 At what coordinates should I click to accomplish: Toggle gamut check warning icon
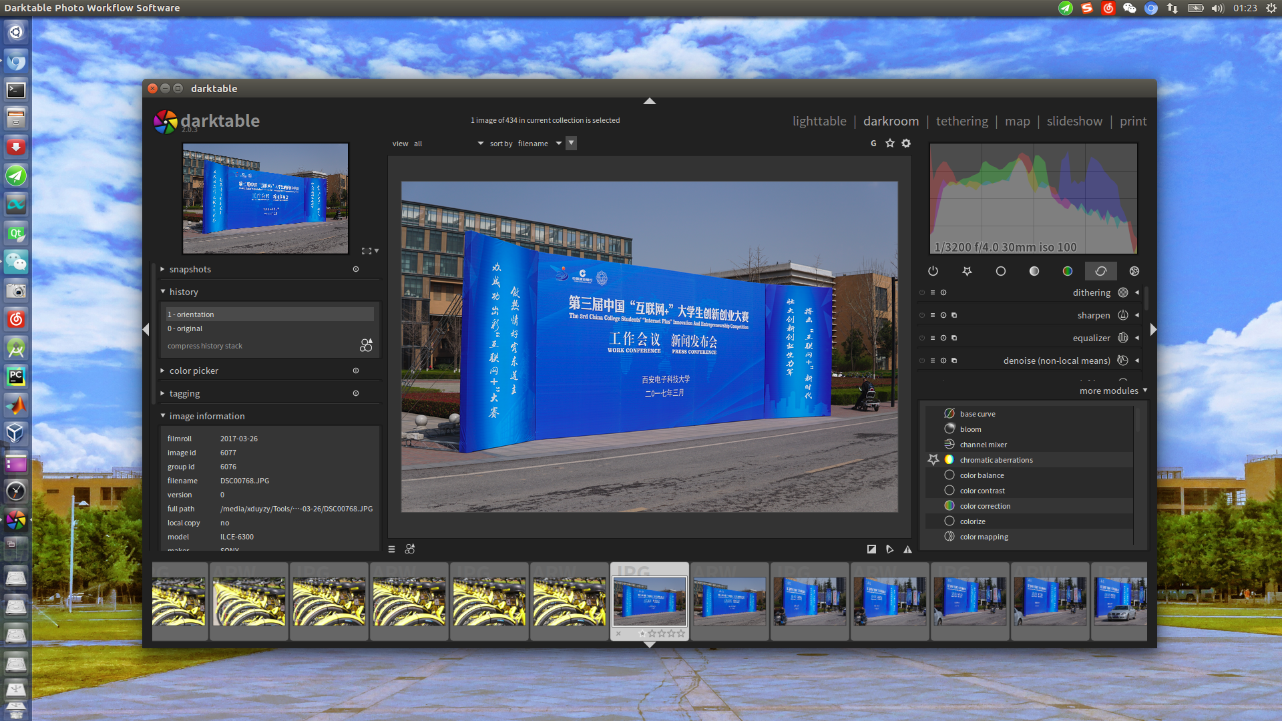pyautogui.click(x=907, y=549)
